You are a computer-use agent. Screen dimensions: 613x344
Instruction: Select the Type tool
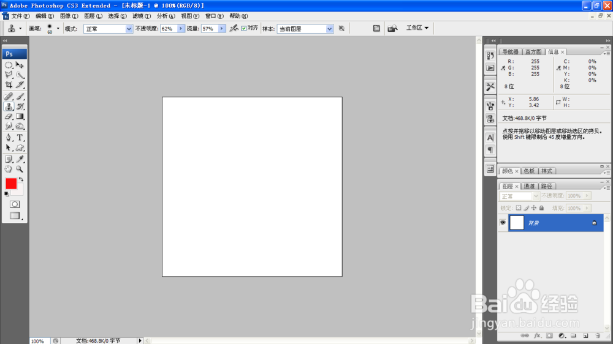pyautogui.click(x=20, y=138)
